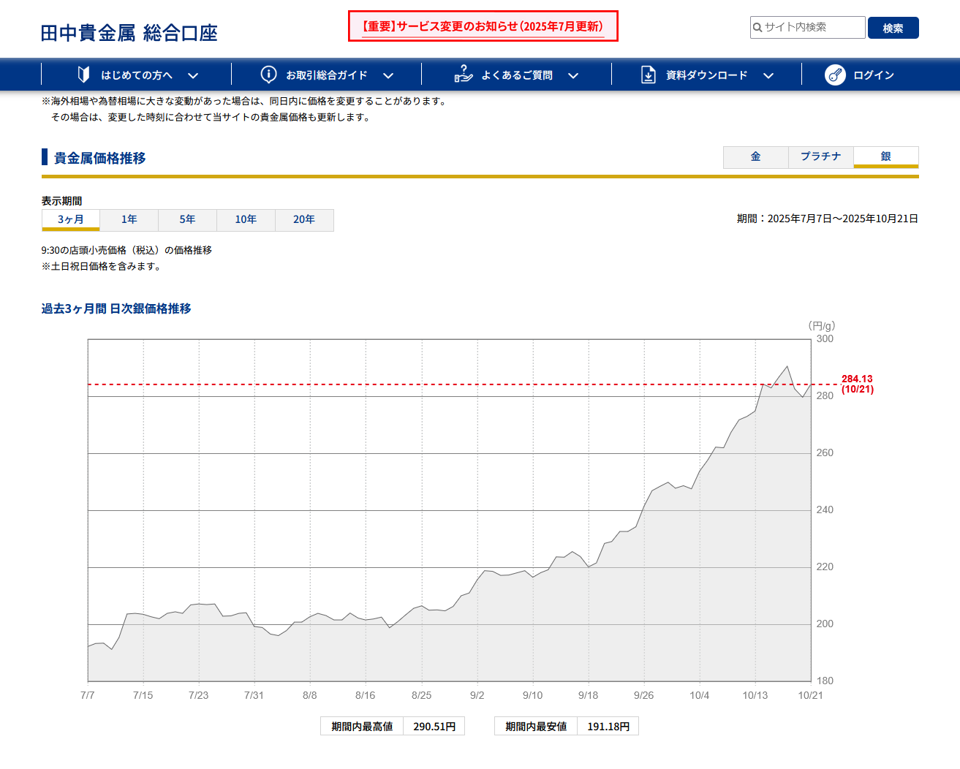Switch to the プラチナ price tab
Viewport: 960px width, 769px height.
click(x=821, y=157)
